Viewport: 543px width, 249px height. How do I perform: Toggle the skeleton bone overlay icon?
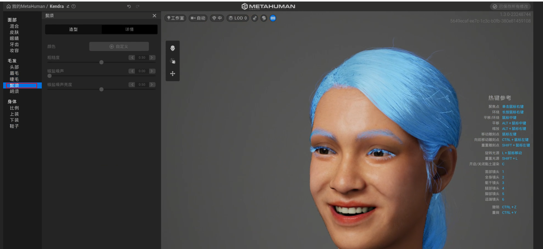(255, 18)
